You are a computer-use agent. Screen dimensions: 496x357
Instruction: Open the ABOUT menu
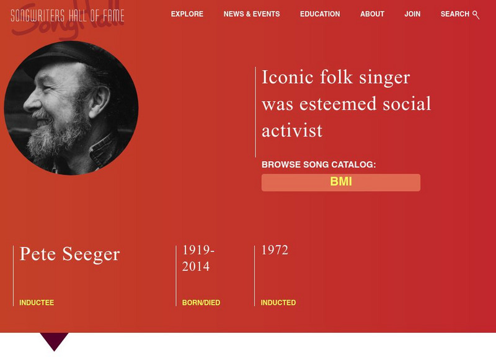(373, 14)
